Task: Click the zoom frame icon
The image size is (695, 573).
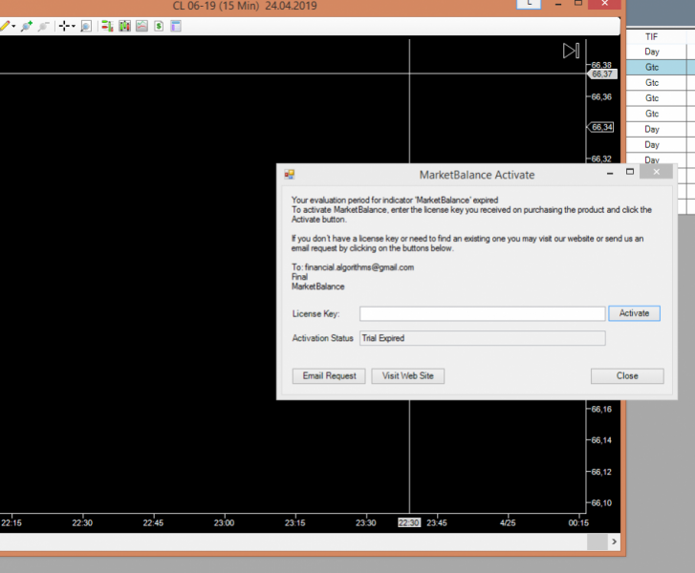Action: tap(86, 26)
